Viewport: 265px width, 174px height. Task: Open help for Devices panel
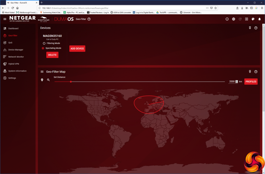[256, 28]
